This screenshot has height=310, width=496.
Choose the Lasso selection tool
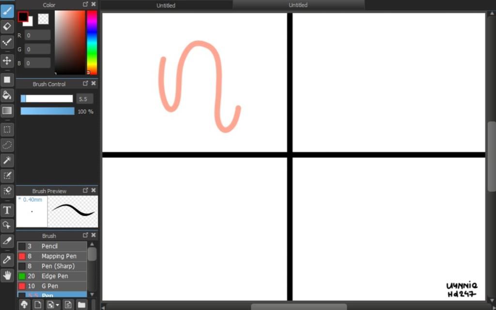pos(7,145)
